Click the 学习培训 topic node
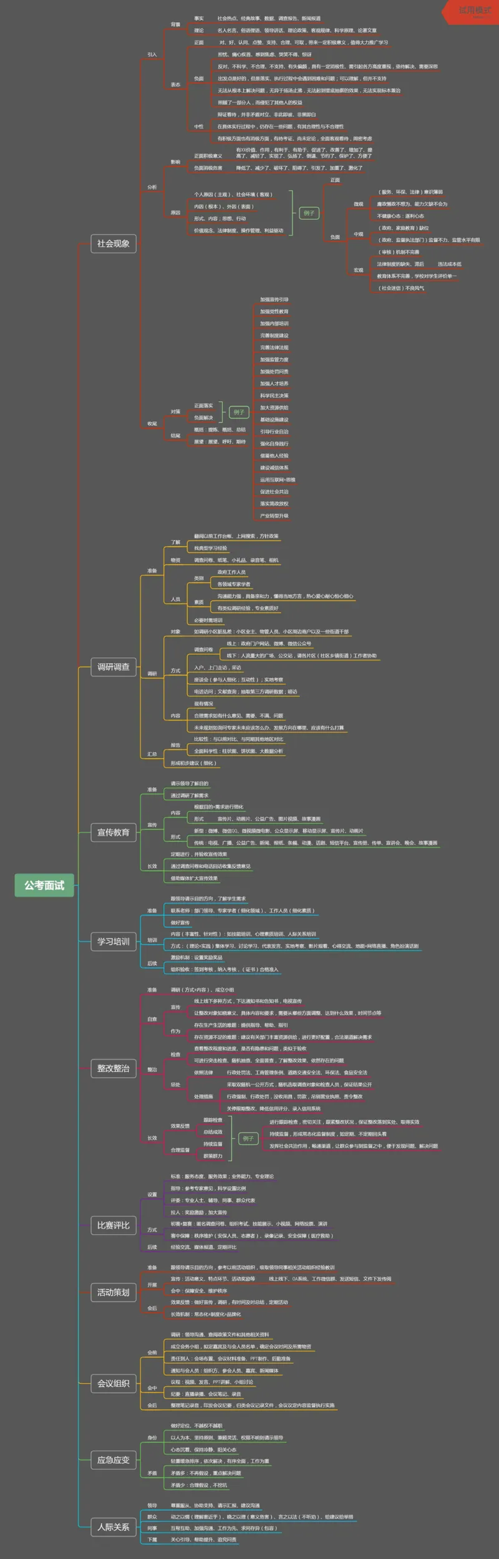This screenshot has height=1559, width=499. 113,942
